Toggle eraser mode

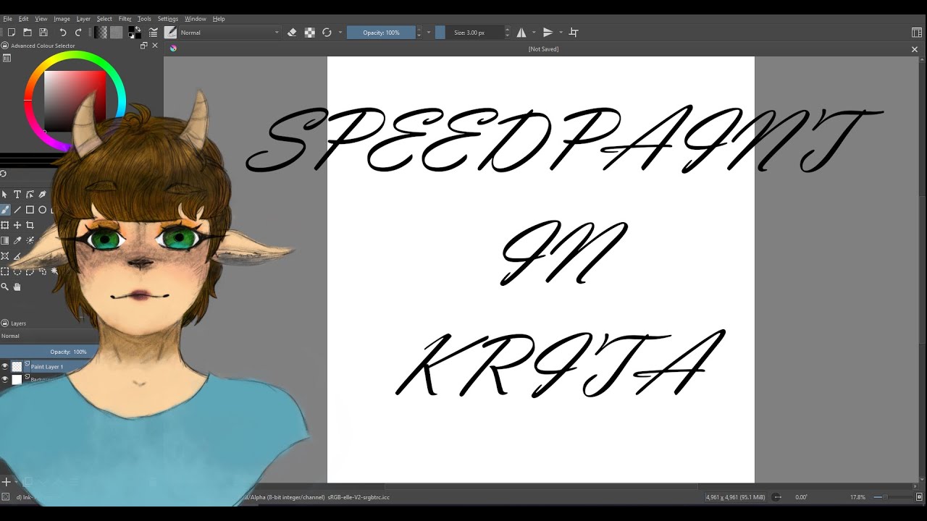[292, 33]
